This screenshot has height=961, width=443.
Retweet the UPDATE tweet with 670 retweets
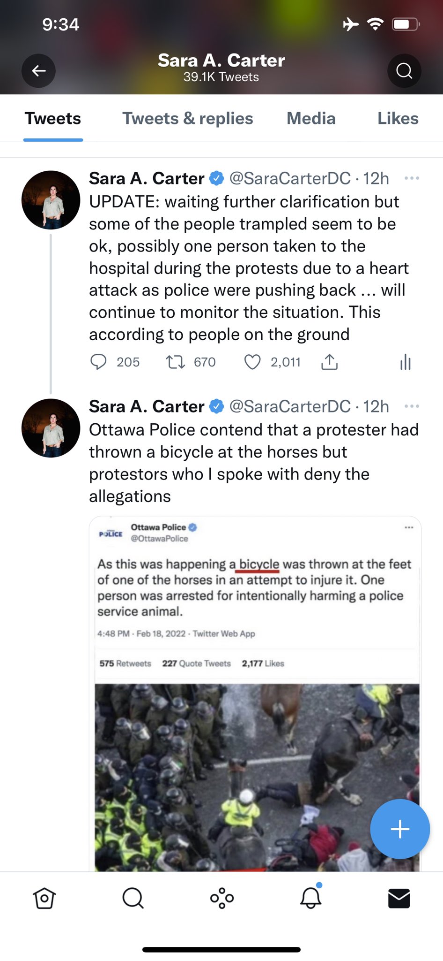pos(176,362)
